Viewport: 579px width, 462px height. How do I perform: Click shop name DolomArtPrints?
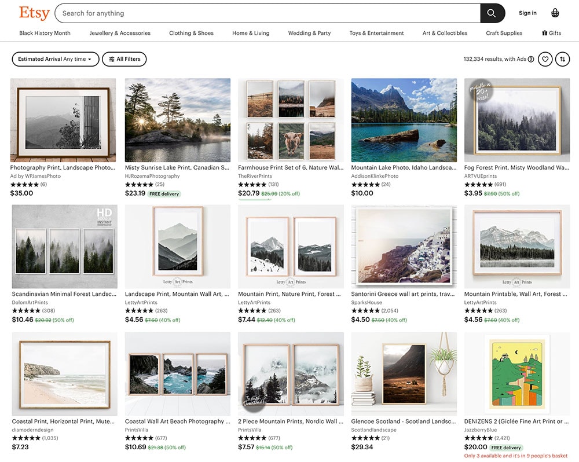point(30,302)
